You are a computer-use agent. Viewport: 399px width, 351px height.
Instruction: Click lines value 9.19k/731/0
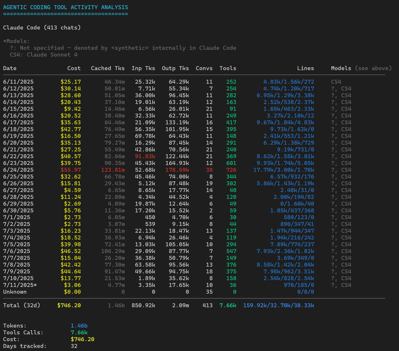point(295,150)
